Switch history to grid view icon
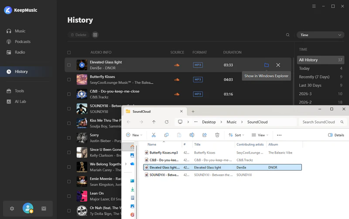This screenshot has height=219, width=349. [95, 35]
